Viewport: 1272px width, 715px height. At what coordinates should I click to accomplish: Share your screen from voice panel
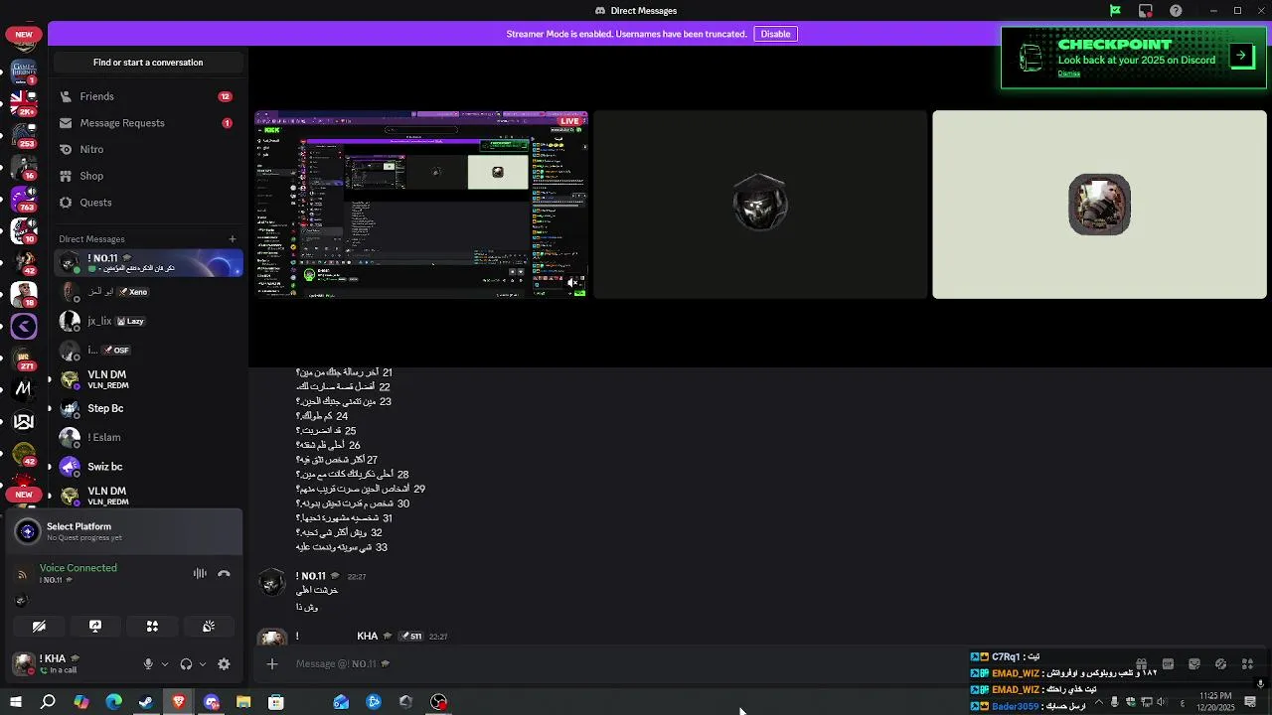[95, 627]
